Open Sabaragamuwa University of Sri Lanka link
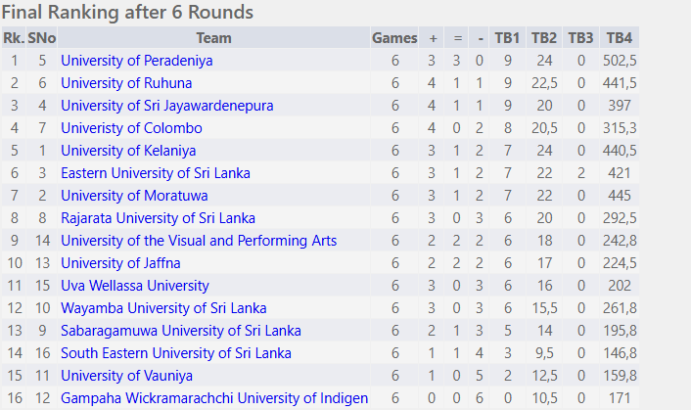The height and width of the screenshot is (410, 691). point(181,331)
